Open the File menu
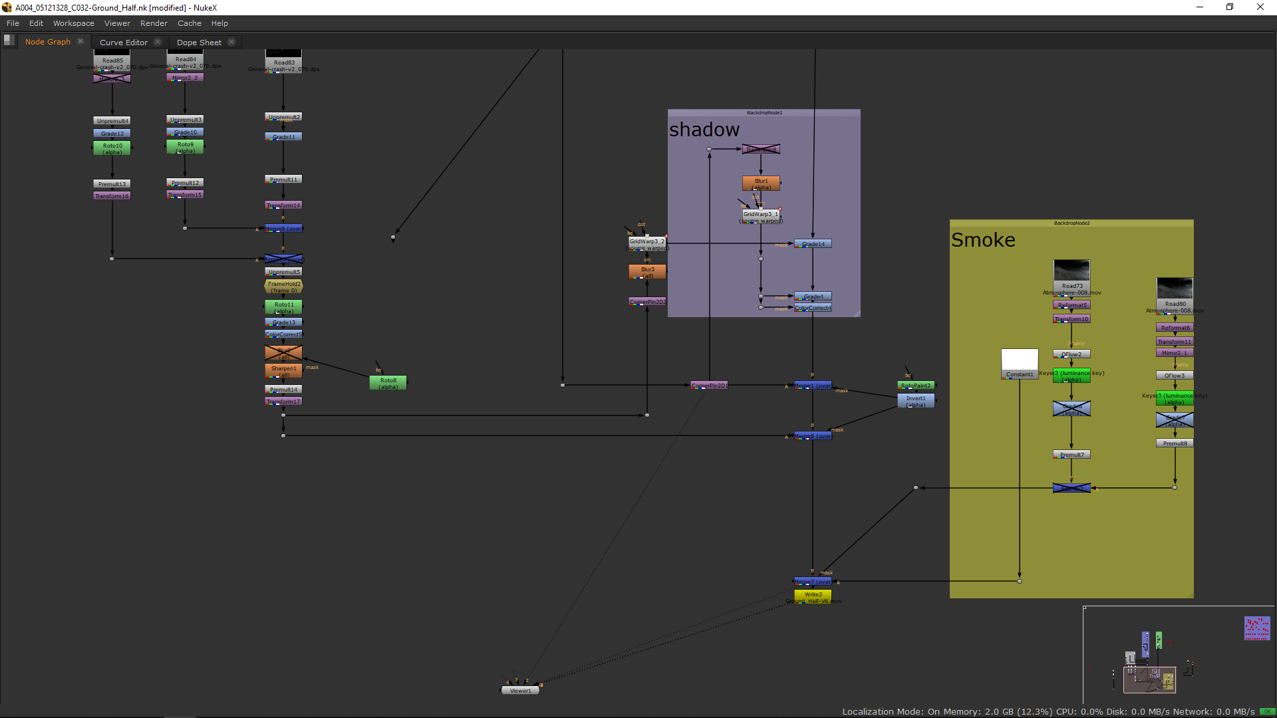 coord(13,23)
